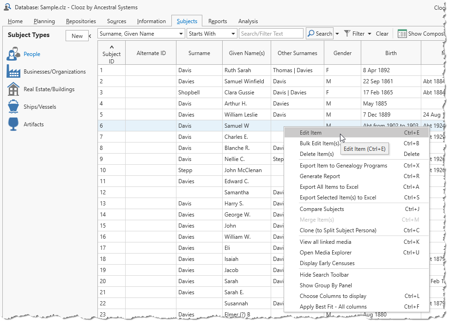The width and height of the screenshot is (449, 322).
Task: Click the Filter funnel icon
Action: click(347, 34)
